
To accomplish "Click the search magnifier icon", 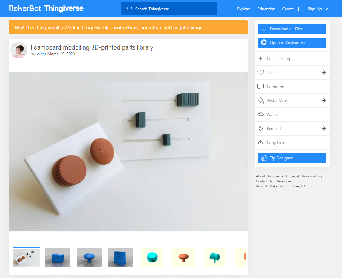I will pyautogui.click(x=129, y=9).
